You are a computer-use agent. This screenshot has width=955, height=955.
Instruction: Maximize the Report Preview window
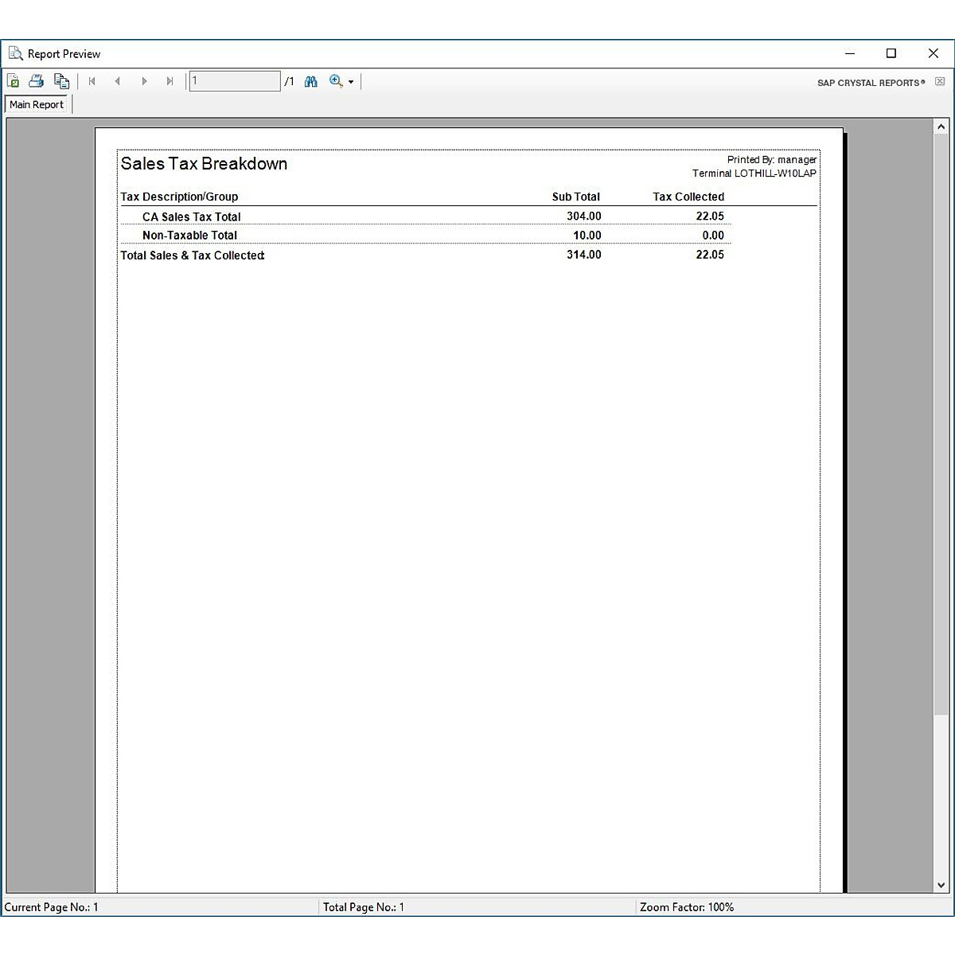pos(891,53)
